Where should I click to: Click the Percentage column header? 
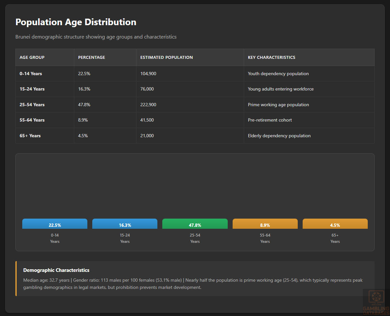coord(92,58)
